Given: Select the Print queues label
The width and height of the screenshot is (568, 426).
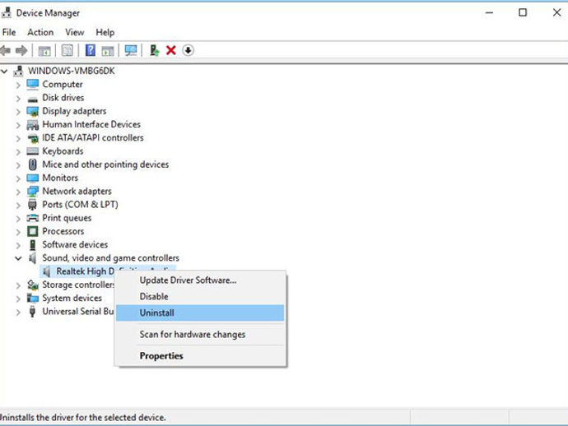Looking at the screenshot, I should click(x=67, y=218).
